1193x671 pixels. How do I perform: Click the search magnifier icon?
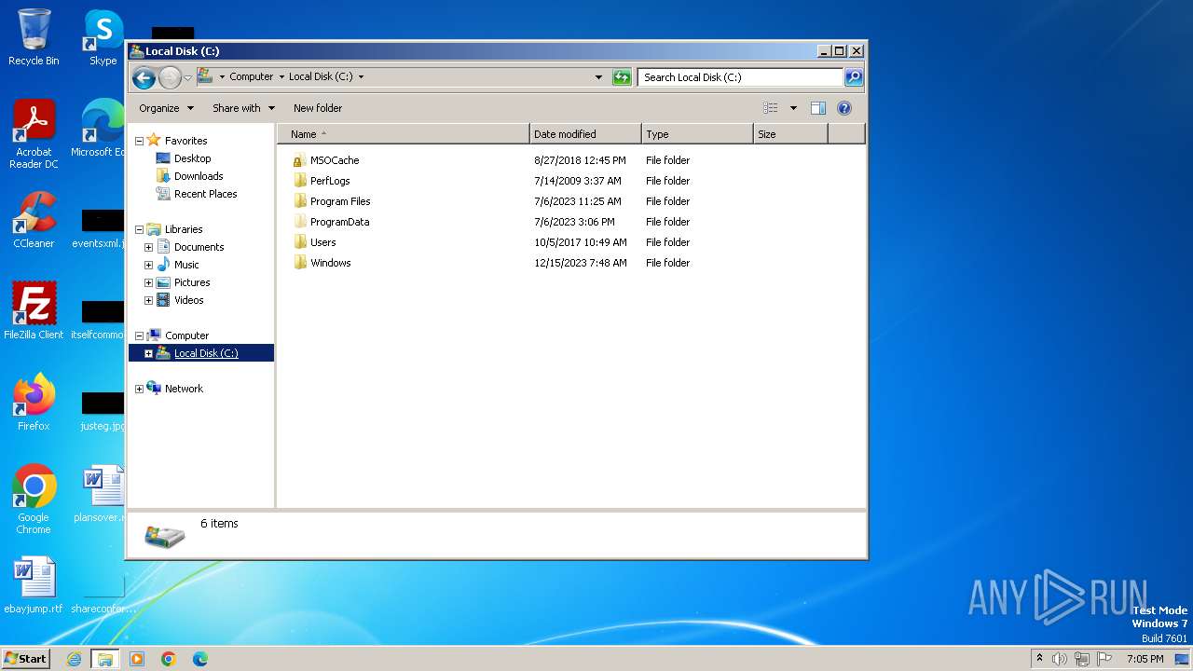click(854, 77)
